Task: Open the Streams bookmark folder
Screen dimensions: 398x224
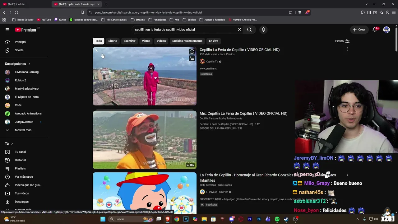Action: click(x=138, y=20)
